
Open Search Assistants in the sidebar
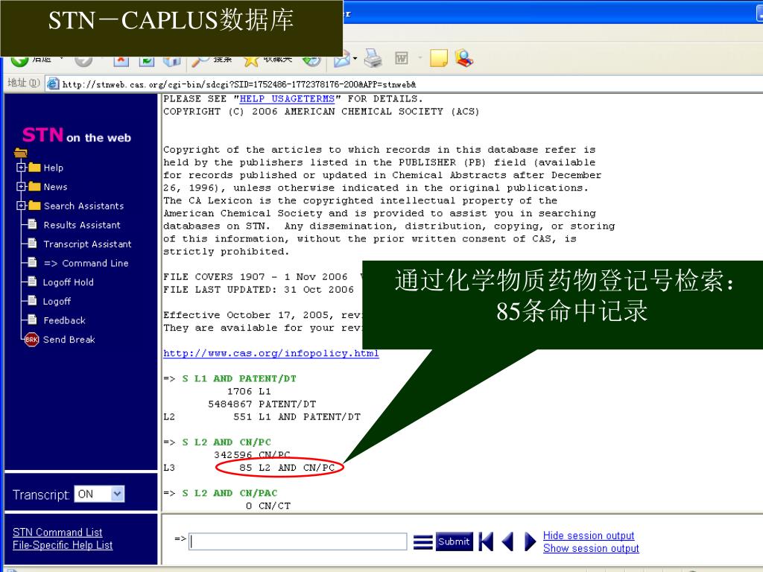(x=83, y=206)
